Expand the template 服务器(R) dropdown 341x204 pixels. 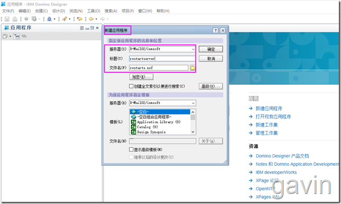tap(193, 103)
